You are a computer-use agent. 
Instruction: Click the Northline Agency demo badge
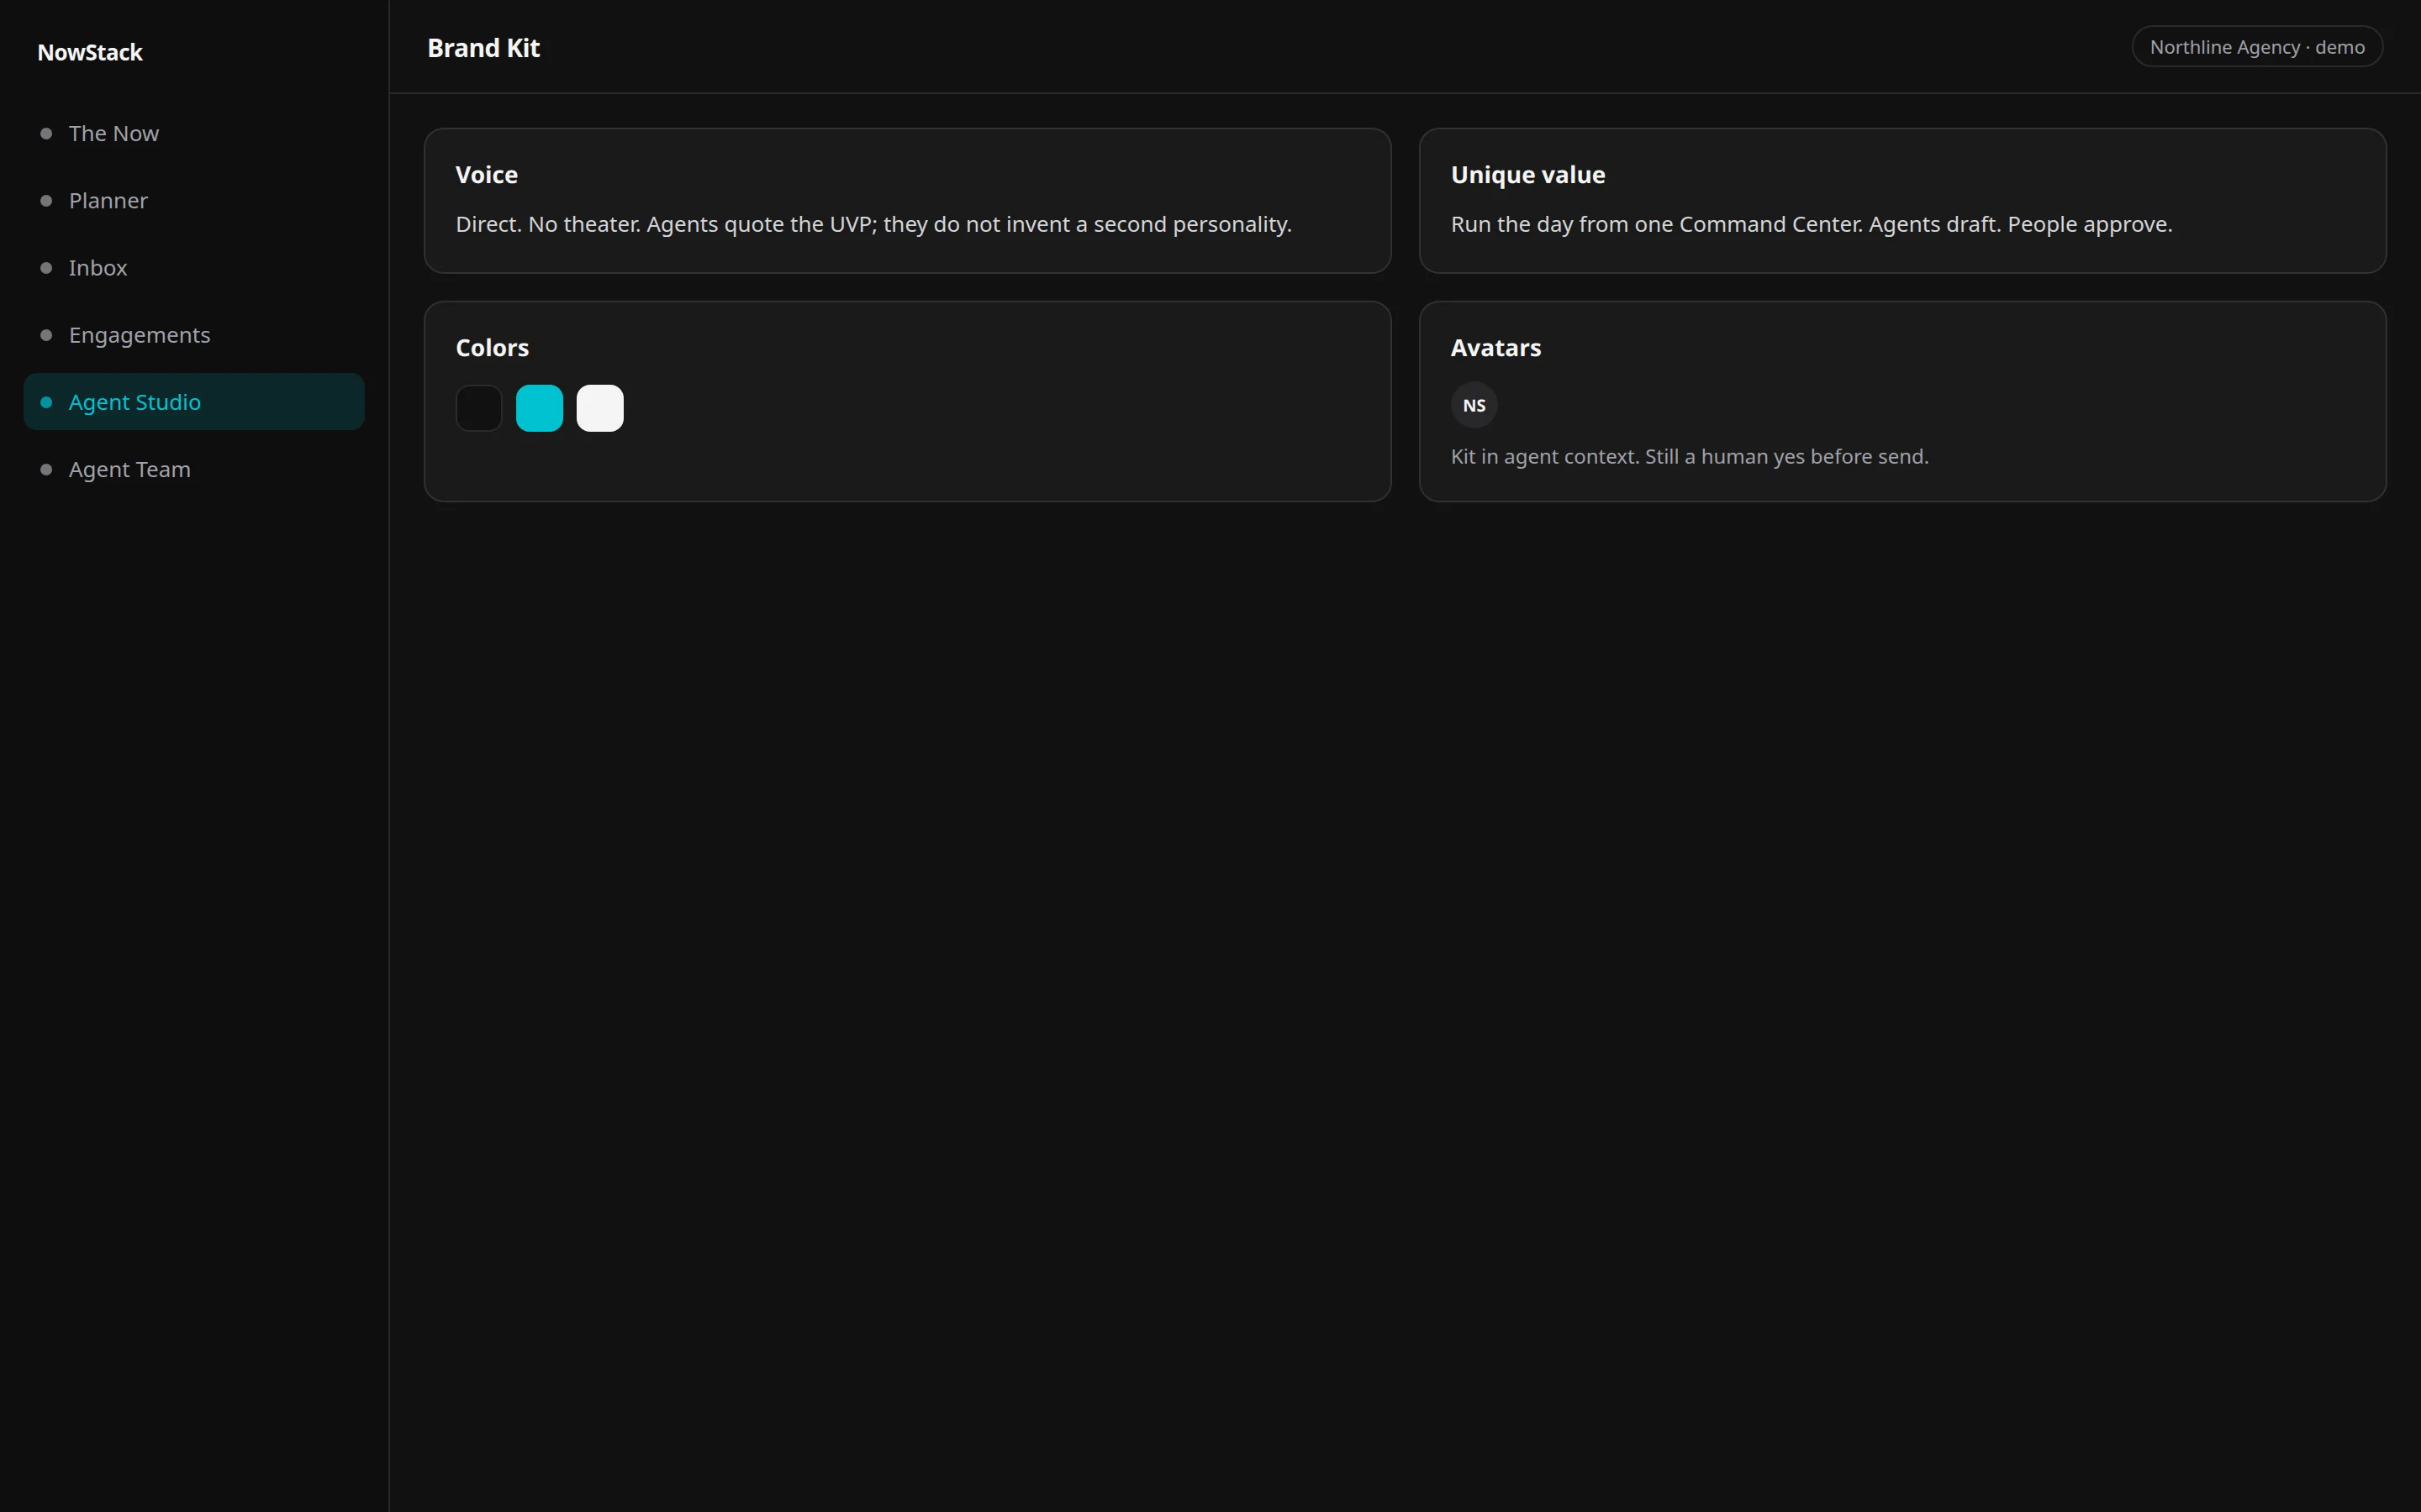(x=2257, y=47)
